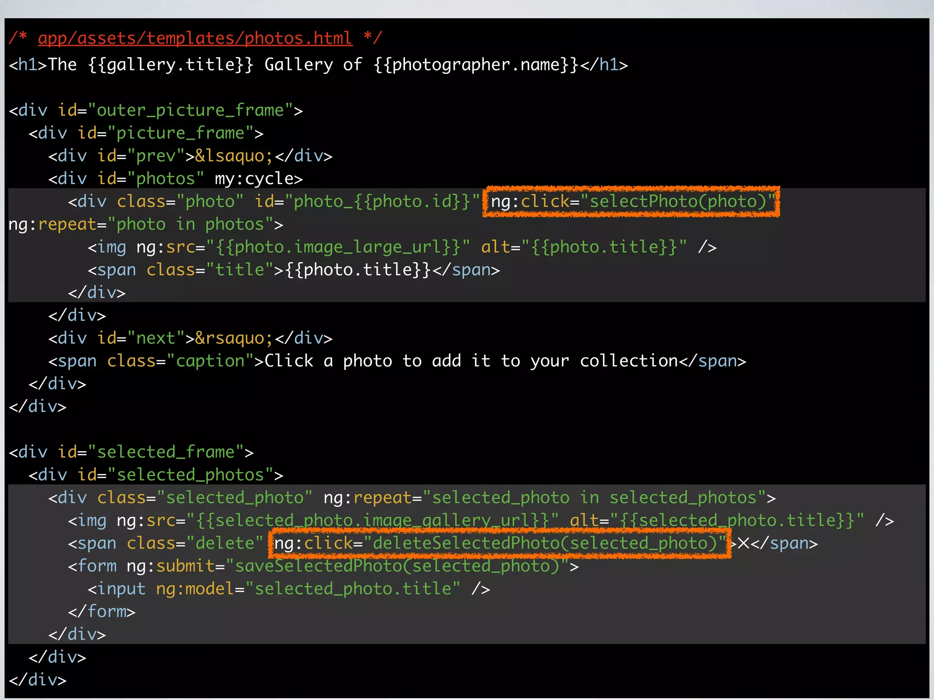Viewport: 934px width, 700px height.
Task: Click the highlighted deleteSelectedPhoto box
Action: (x=500, y=543)
